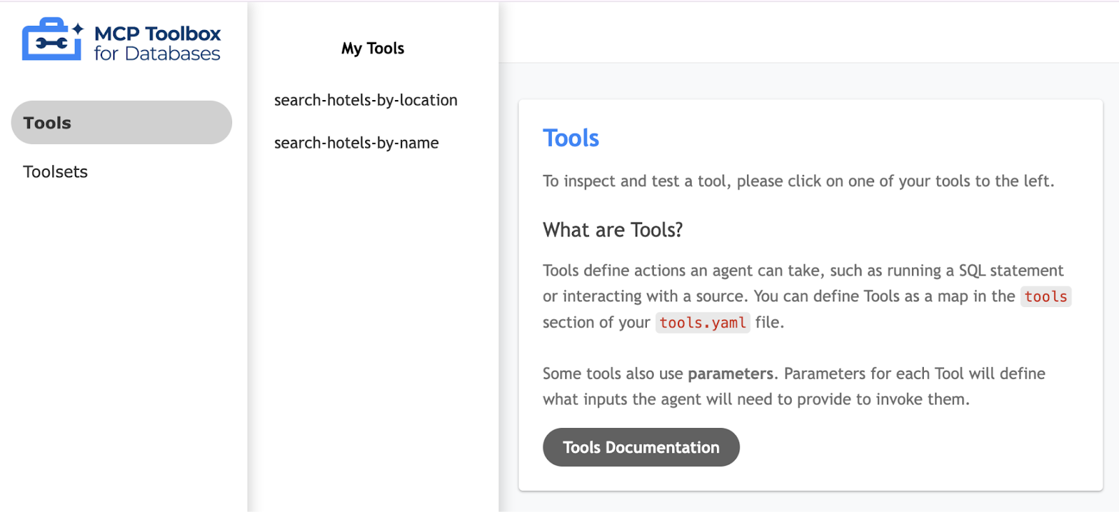Click the "What are Tools?" heading
This screenshot has width=1119, height=512.
tap(613, 230)
